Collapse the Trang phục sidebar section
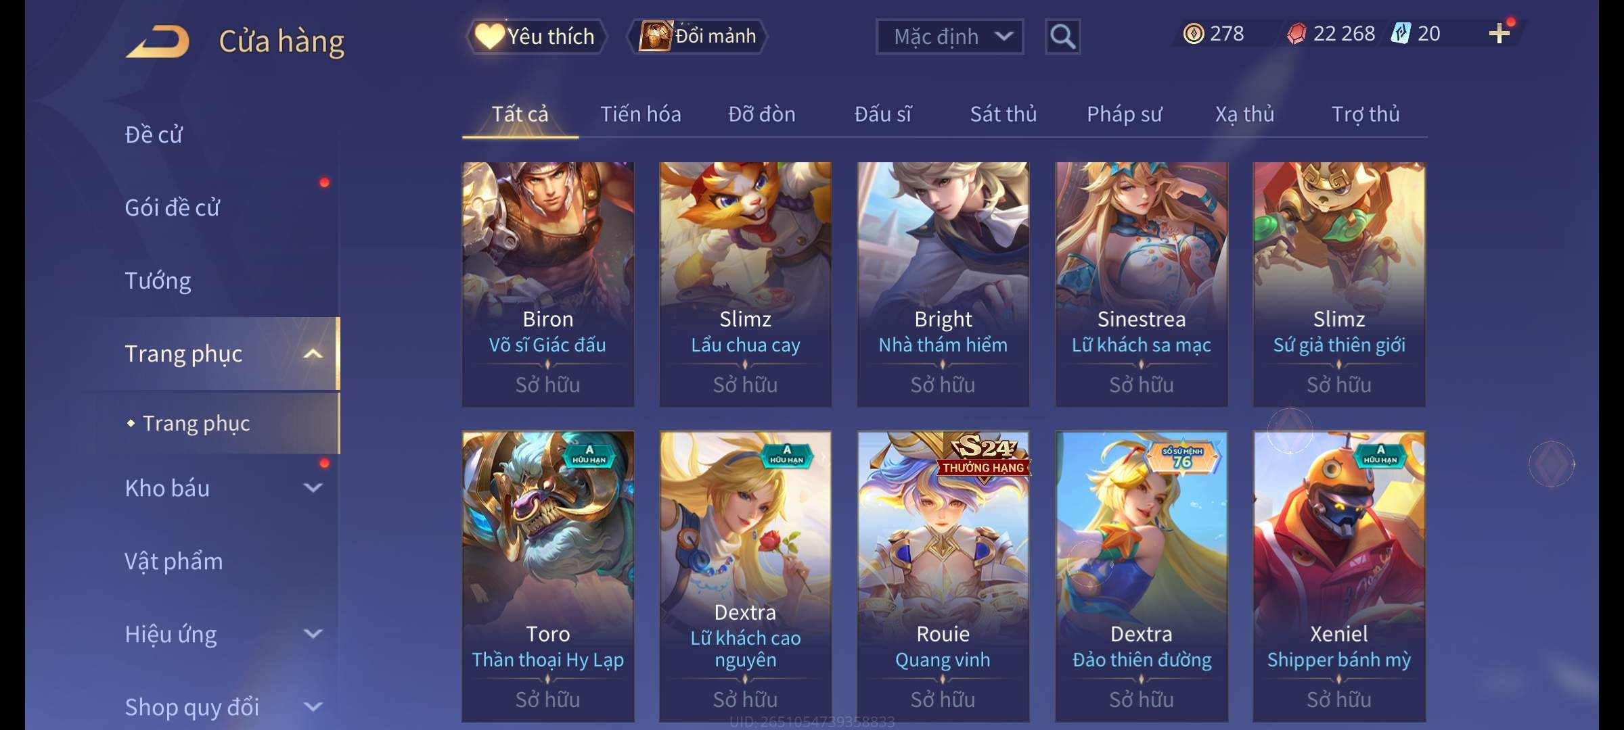This screenshot has width=1624, height=730. (x=313, y=354)
